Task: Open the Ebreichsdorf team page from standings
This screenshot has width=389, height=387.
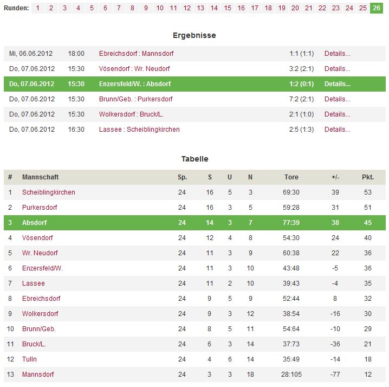Action: [41, 299]
